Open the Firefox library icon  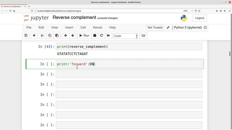point(217,11)
